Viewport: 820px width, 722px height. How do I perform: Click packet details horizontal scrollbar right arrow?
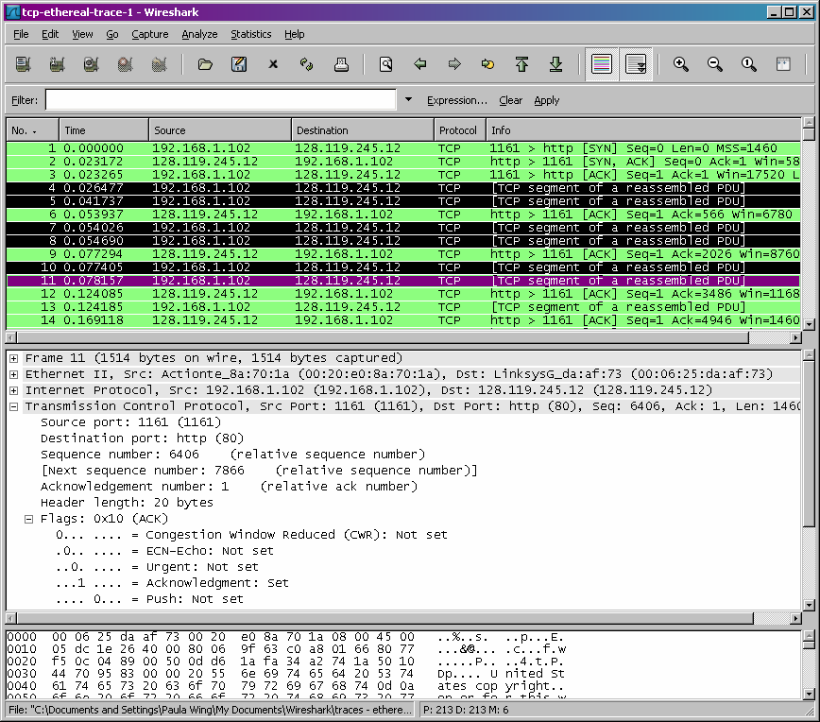click(795, 618)
